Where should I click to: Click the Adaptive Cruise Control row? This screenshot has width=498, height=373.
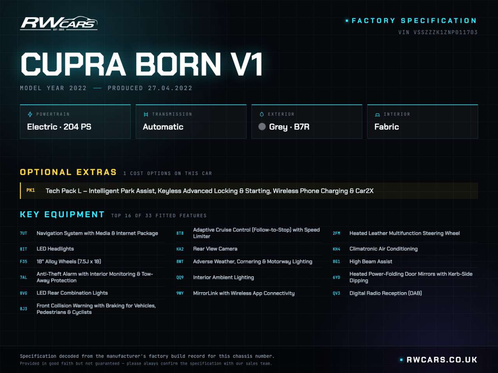click(x=249, y=233)
